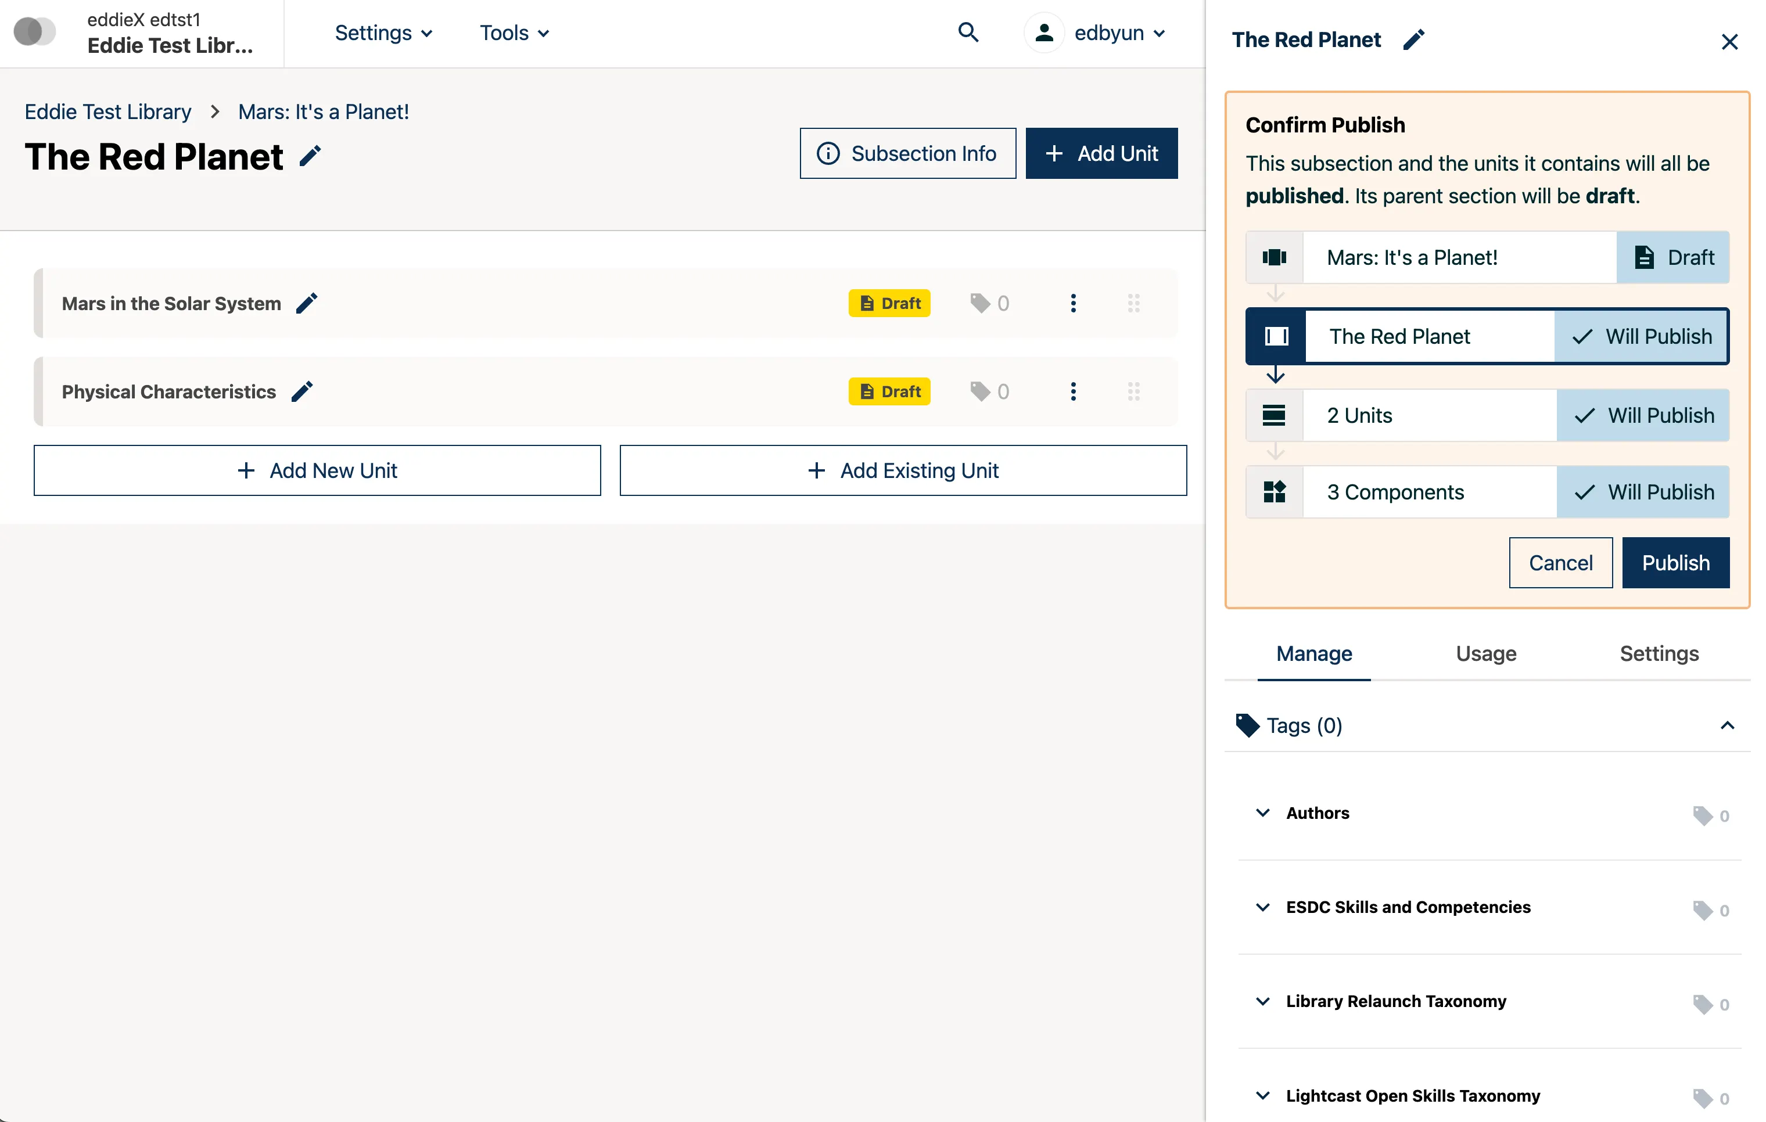Rename Mars in the Solar System unit
The width and height of the screenshot is (1766, 1122).
tap(307, 304)
